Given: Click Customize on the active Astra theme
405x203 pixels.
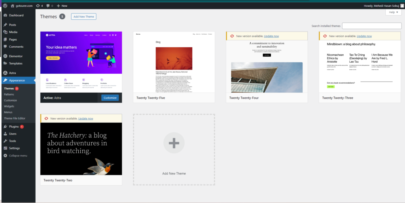Looking at the screenshot, I should 110,98.
